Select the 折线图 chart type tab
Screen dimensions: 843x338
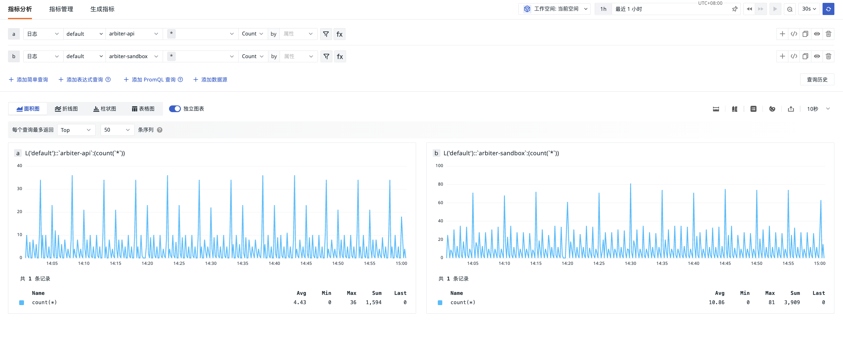point(66,109)
